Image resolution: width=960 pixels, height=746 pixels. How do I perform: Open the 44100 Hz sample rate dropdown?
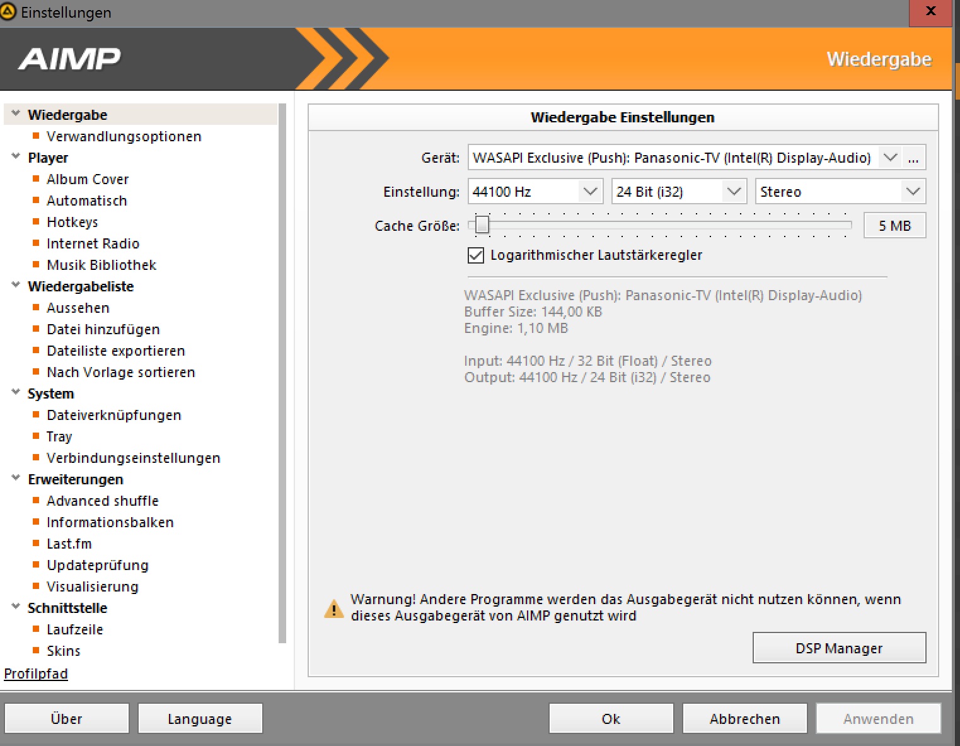tap(590, 192)
